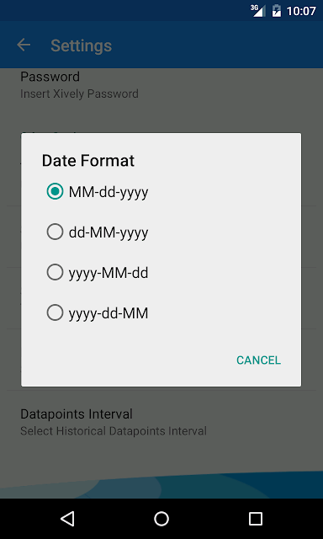Click 'Insert Xively Password' subtitle text
The image size is (323, 539).
tap(79, 93)
